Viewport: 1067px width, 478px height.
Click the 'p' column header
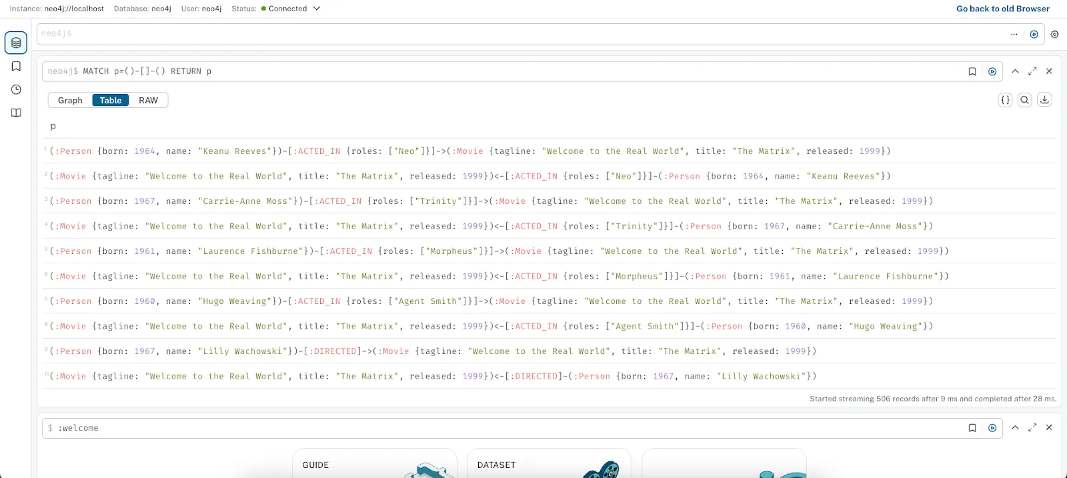[x=53, y=126]
